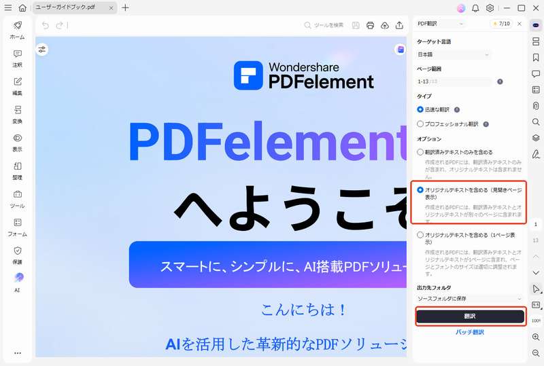Launch the AI sidebar tool
Viewport: 544px width, 366px height.
click(17, 282)
